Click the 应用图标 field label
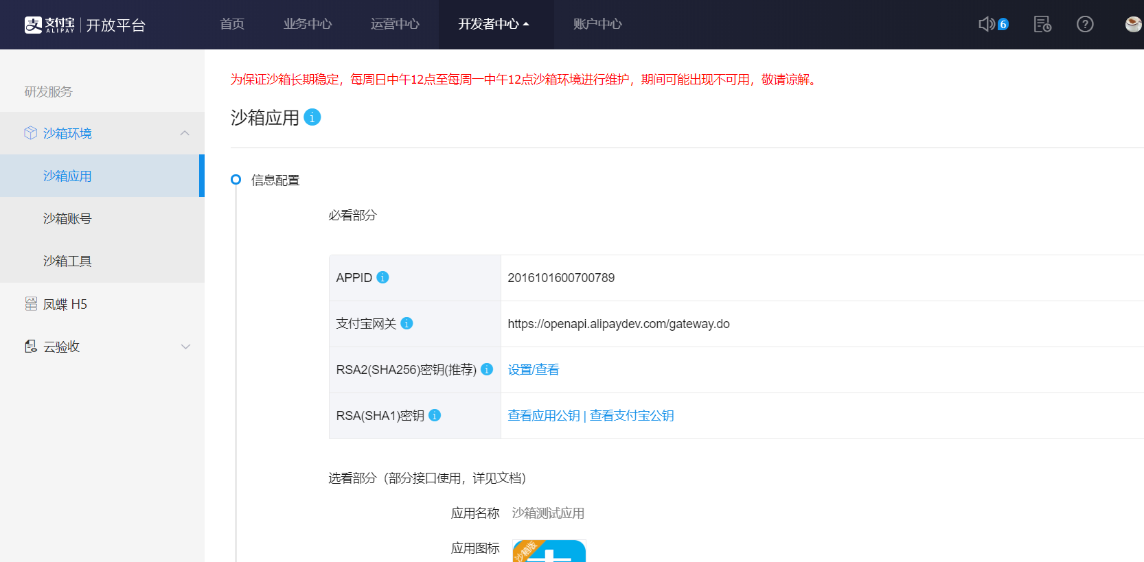Viewport: 1144px width, 562px height. (475, 548)
